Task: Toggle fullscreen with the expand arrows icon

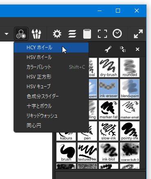Action: coord(138,34)
